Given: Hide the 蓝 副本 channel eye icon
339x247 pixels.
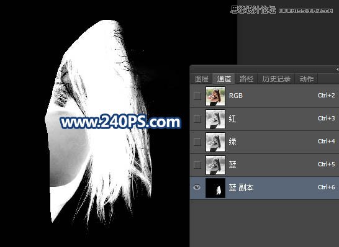Looking at the screenshot, I should coord(197,187).
